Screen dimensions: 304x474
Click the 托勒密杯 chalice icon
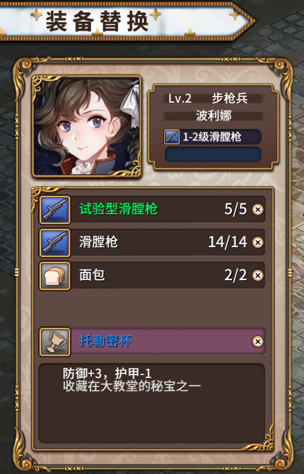(55, 341)
